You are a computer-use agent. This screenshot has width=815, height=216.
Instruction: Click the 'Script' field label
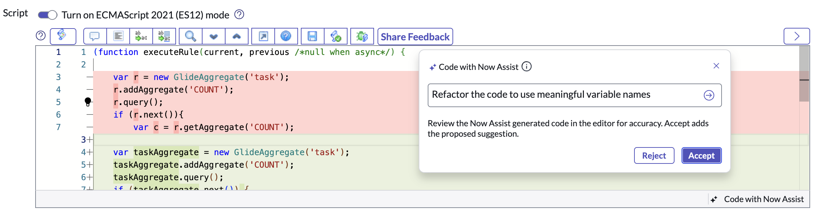[15, 13]
